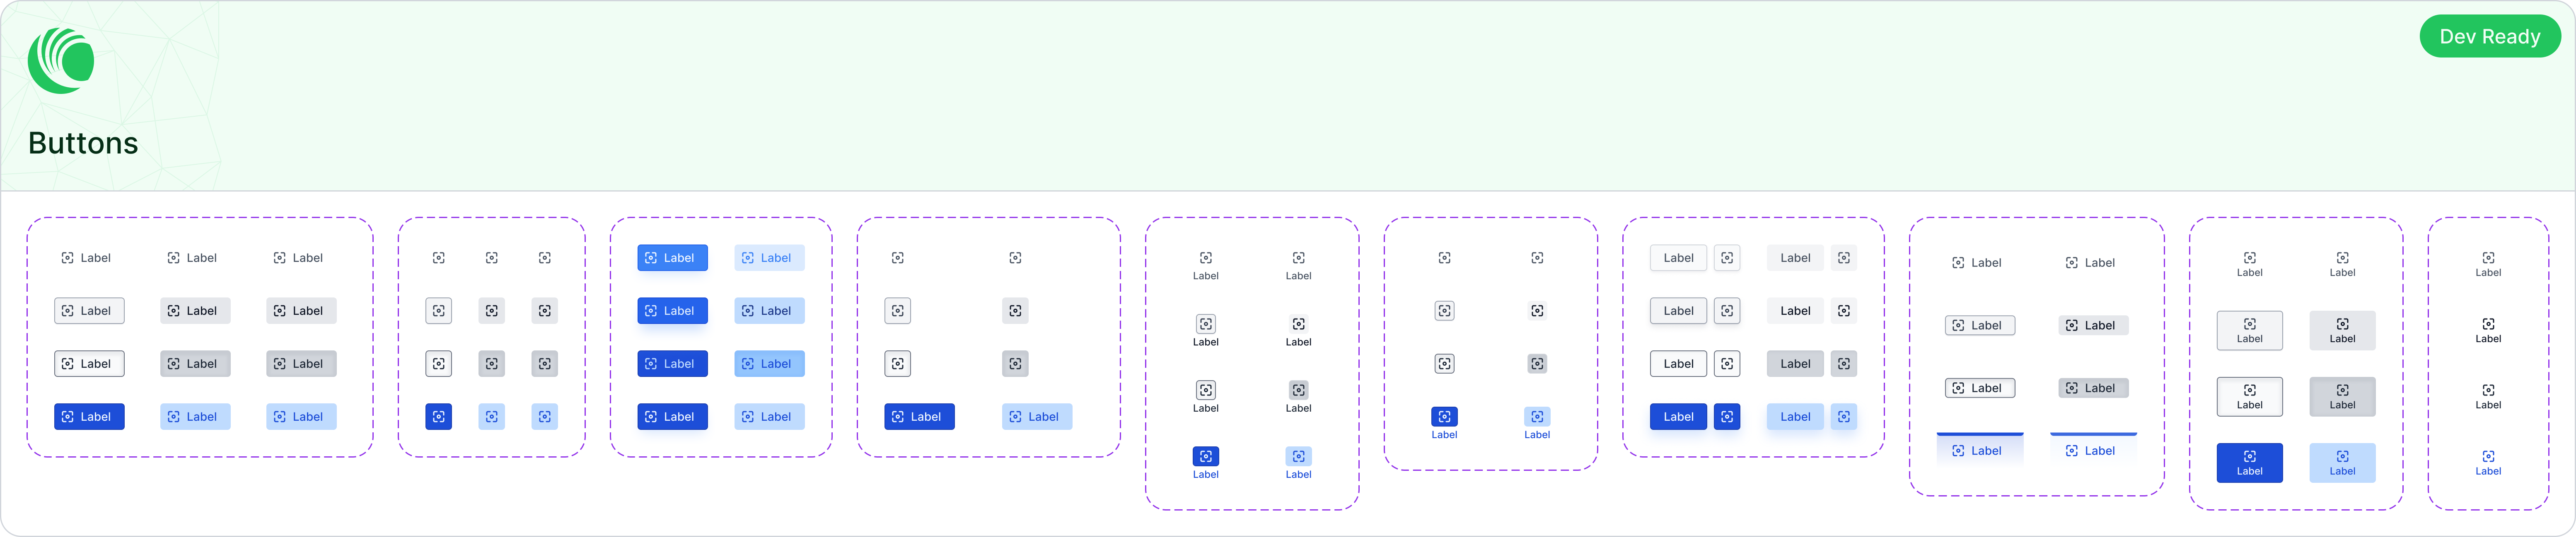Viewport: 2576px width, 537px height.
Task: Click blue-text Label button in rightmost dashed group
Action: (x=2488, y=462)
